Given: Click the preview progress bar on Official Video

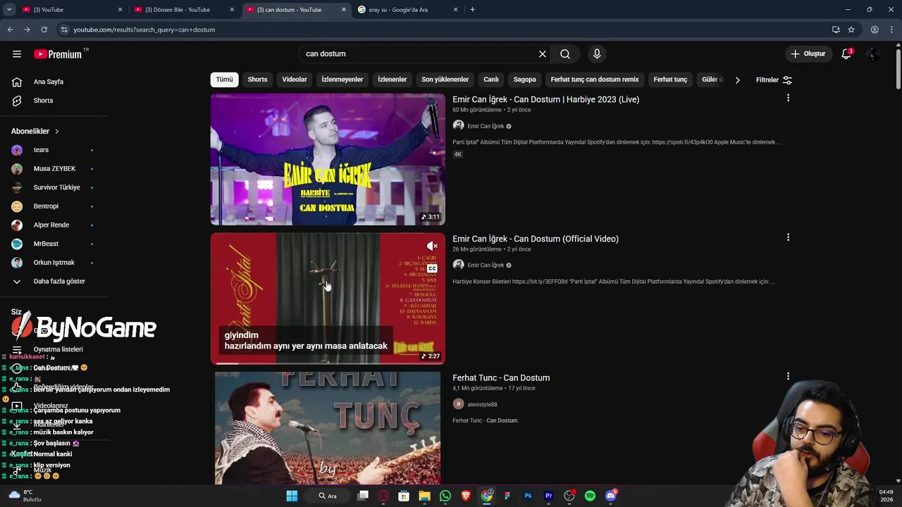Looking at the screenshot, I should tap(328, 363).
